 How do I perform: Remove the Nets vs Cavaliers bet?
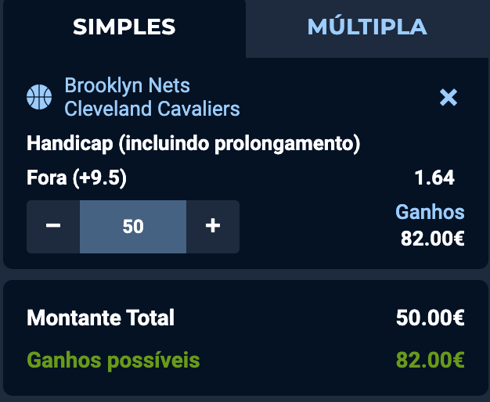coord(449,97)
